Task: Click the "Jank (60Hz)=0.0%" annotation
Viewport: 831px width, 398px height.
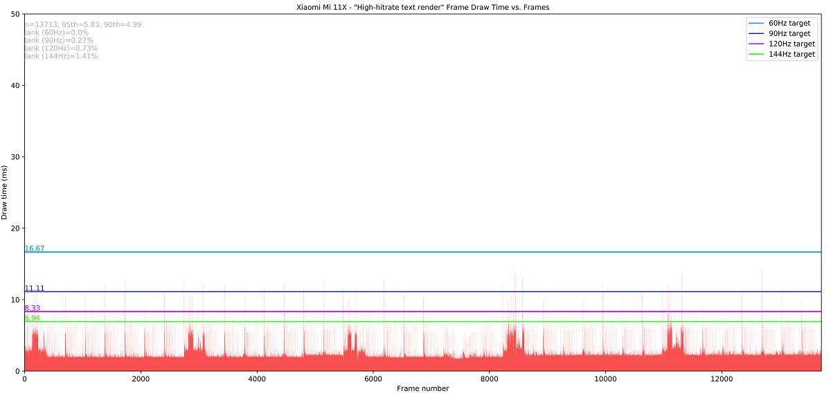Action: pyautogui.click(x=57, y=33)
